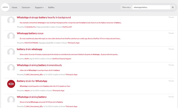
Task: Open the Raffles page
Action: pos(51,7)
